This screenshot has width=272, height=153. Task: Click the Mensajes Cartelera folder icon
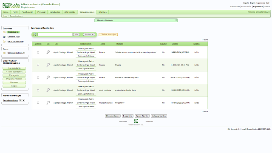point(4,53)
